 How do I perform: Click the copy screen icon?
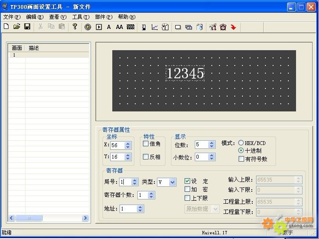188,27
